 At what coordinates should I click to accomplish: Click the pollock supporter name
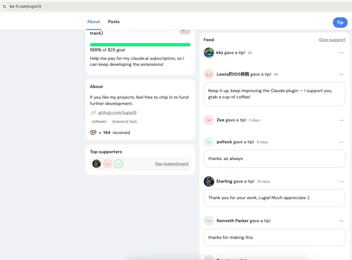tap(224, 142)
